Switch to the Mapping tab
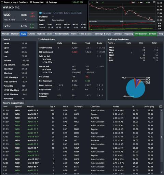 point(128,34)
